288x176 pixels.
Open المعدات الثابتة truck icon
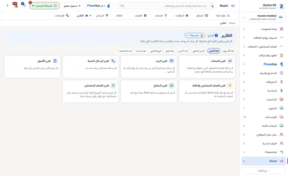281,126
